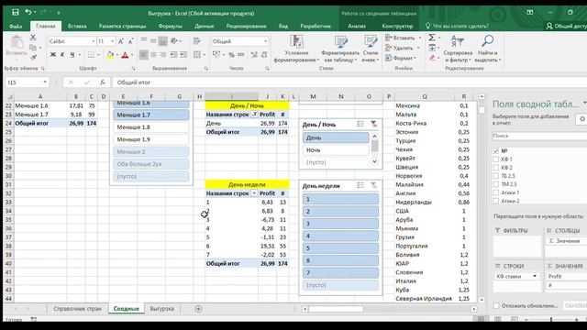Open Найти и выделить magnifier menu

(x=488, y=49)
